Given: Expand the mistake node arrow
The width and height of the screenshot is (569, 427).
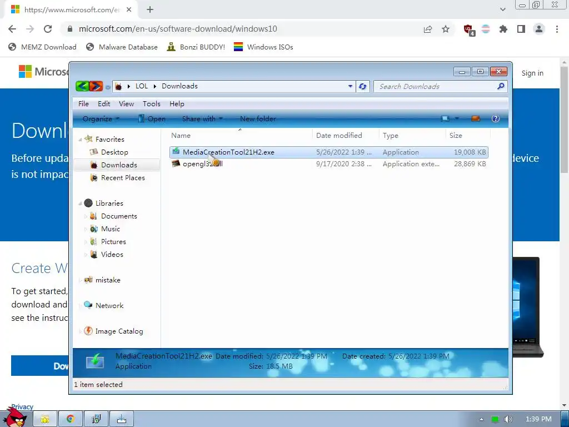Looking at the screenshot, I should 80,280.
